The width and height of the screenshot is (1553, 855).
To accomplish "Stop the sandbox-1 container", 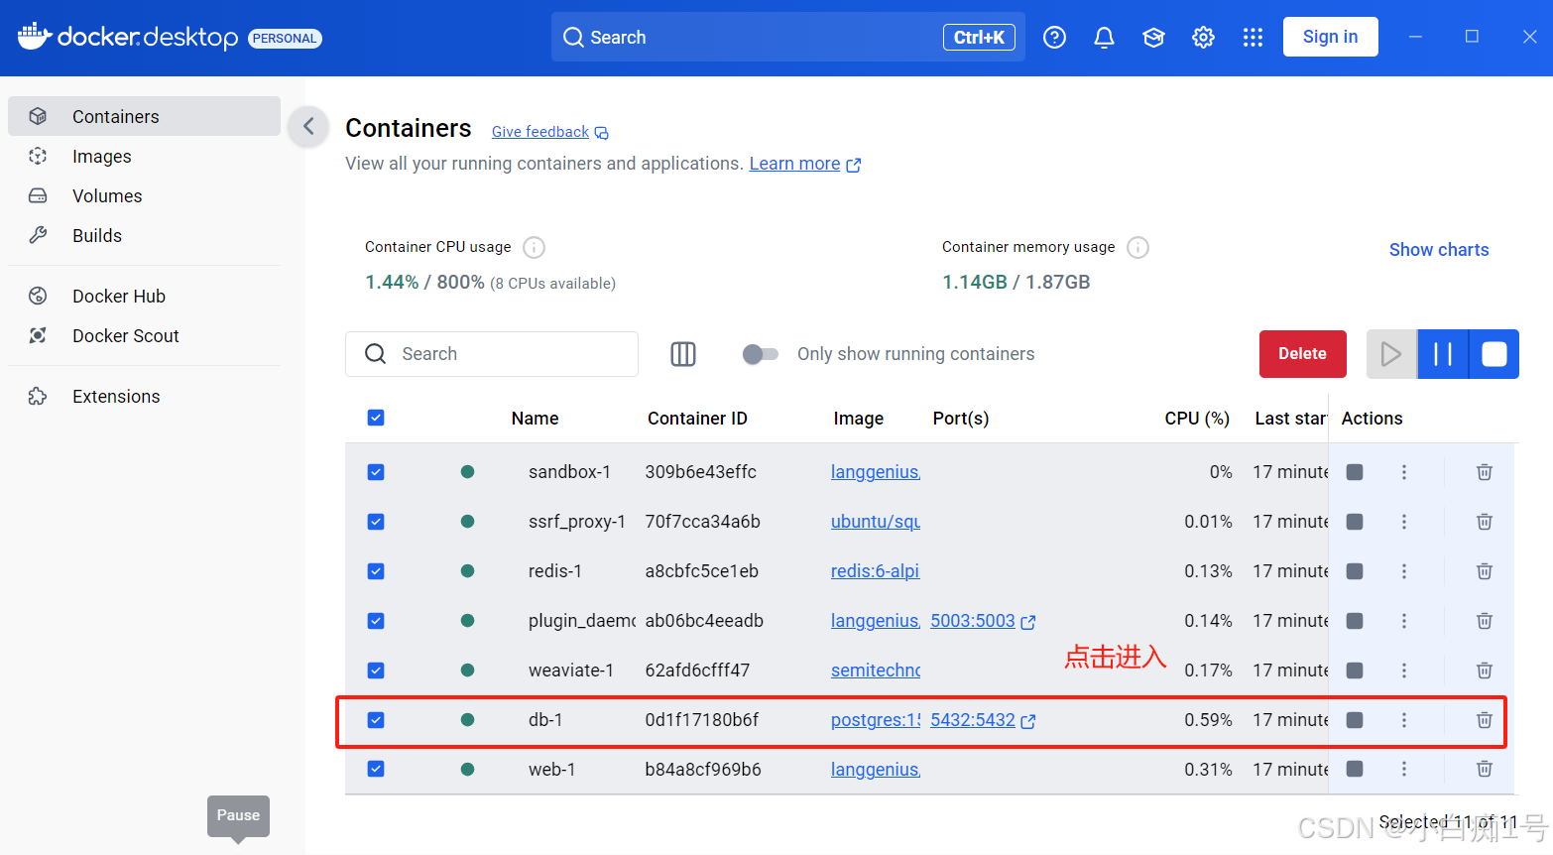I will tap(1354, 472).
